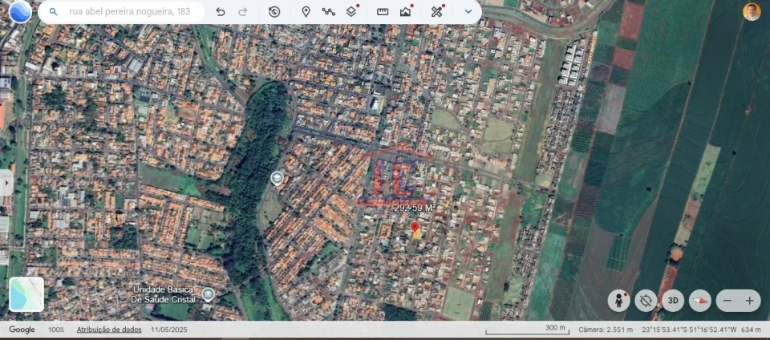770x340 pixels.
Task: Click the landscape image toolbar icon
Action: click(406, 12)
